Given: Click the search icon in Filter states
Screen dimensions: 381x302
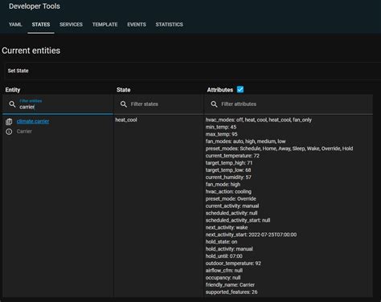Looking at the screenshot, I should pos(124,104).
